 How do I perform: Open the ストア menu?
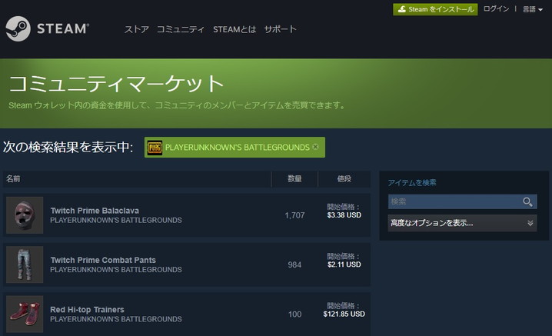pos(137,29)
